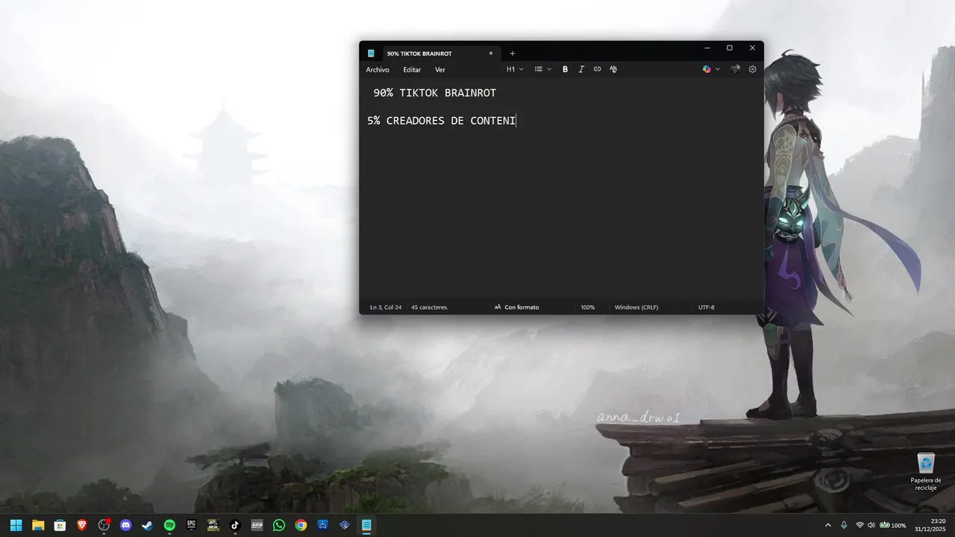Image resolution: width=955 pixels, height=537 pixels.
Task: Click the active Notepad taskbar icon
Action: (x=366, y=525)
